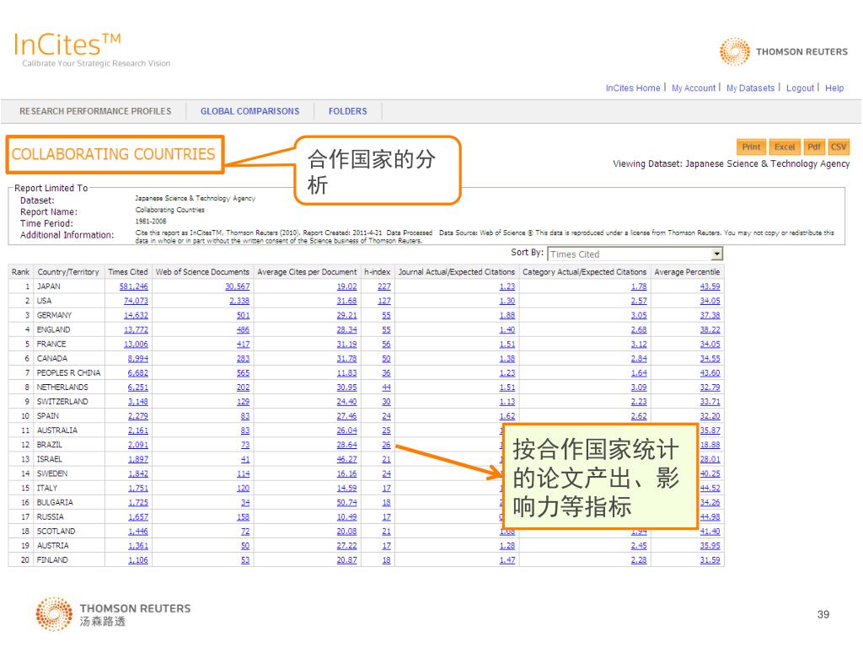The image size is (863, 647).
Task: Open My Datasets link
Action: click(750, 88)
